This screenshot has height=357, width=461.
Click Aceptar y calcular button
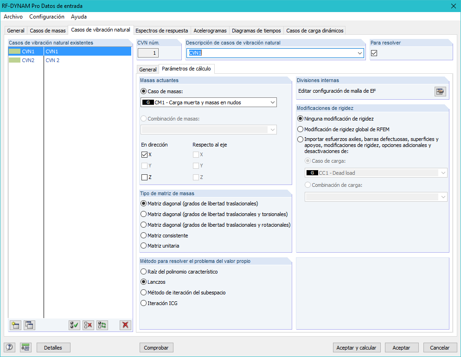click(x=356, y=348)
